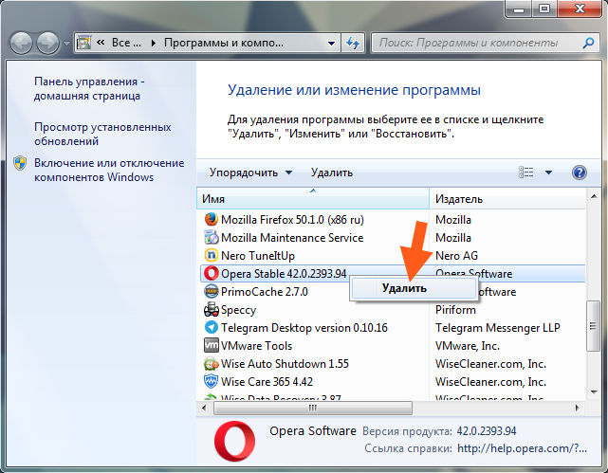Screen dimensions: 608x473
Task: Click product version "42.0.2393.94" in details pane
Action: [x=487, y=430]
